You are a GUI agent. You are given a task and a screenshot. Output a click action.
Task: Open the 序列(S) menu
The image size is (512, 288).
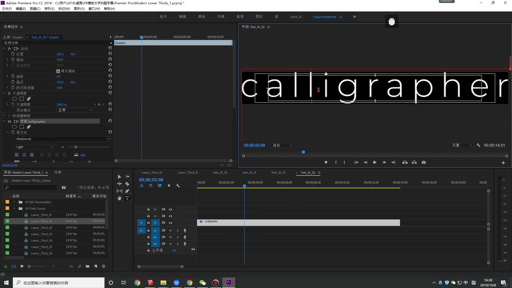[x=49, y=9]
